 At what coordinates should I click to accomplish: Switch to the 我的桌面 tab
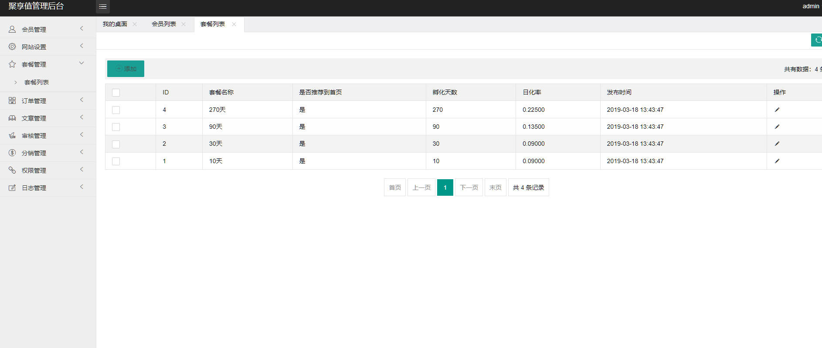[x=115, y=24]
